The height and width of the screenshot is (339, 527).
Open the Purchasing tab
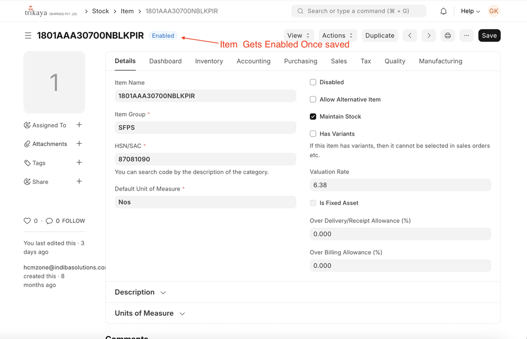click(301, 61)
